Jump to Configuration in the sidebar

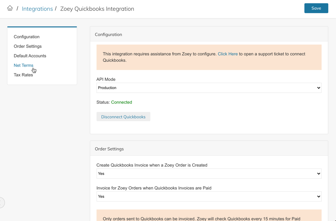(26, 37)
